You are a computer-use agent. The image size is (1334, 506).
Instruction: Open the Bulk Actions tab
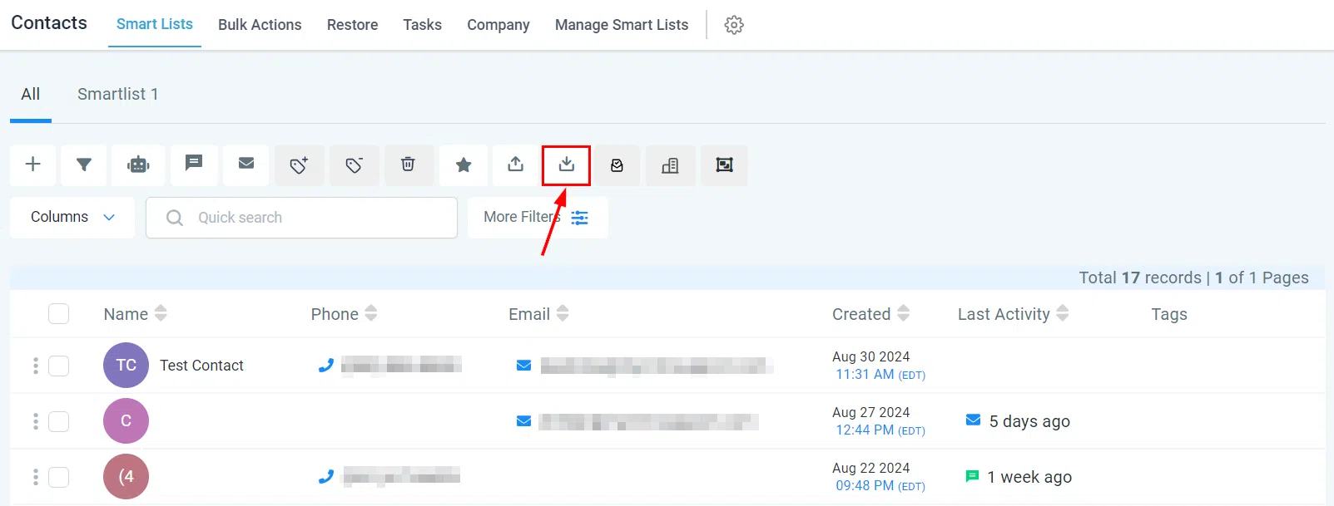click(260, 25)
